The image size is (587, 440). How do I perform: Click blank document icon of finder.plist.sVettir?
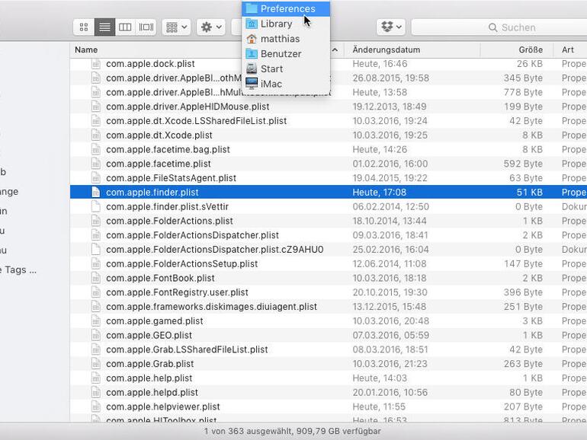pyautogui.click(x=96, y=206)
